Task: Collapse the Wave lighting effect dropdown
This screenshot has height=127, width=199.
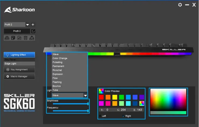Action: (x=85, y=95)
